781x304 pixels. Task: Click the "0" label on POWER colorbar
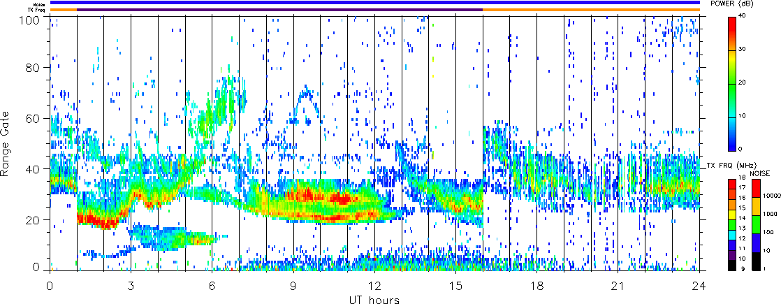pyautogui.click(x=740, y=149)
